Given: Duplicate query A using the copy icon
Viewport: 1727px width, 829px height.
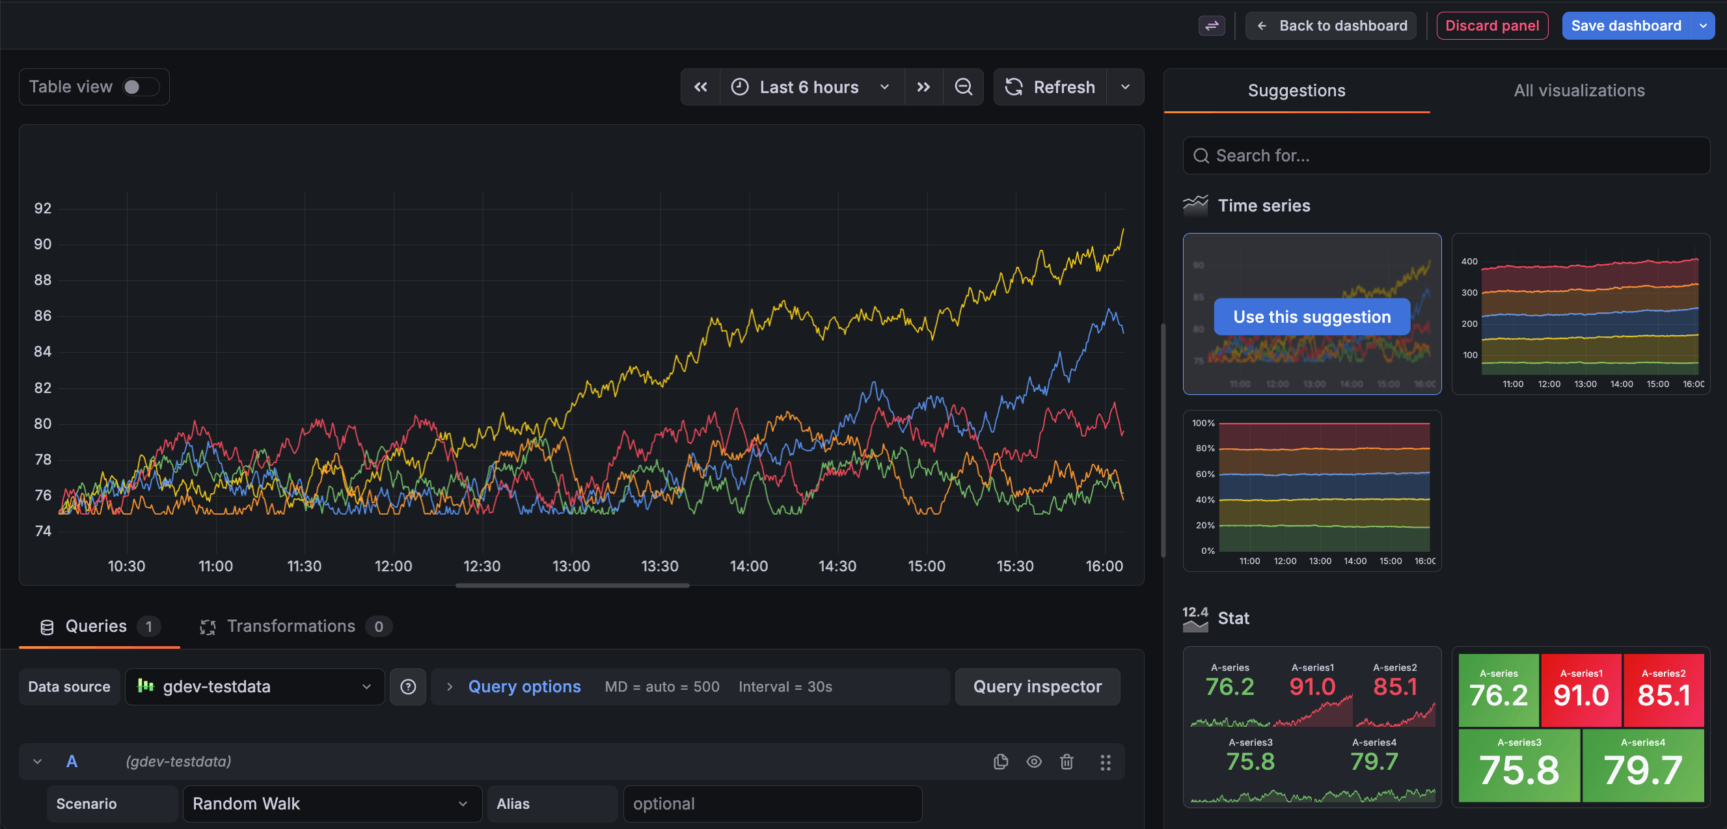Looking at the screenshot, I should (1000, 762).
